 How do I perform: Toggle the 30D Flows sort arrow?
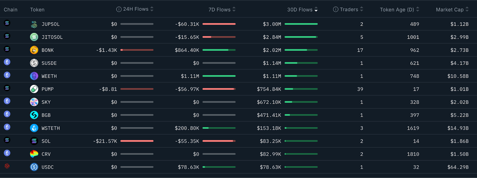point(316,10)
